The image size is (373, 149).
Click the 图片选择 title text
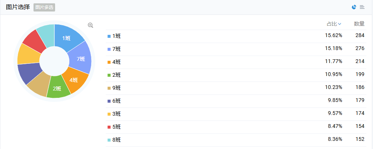click(18, 7)
